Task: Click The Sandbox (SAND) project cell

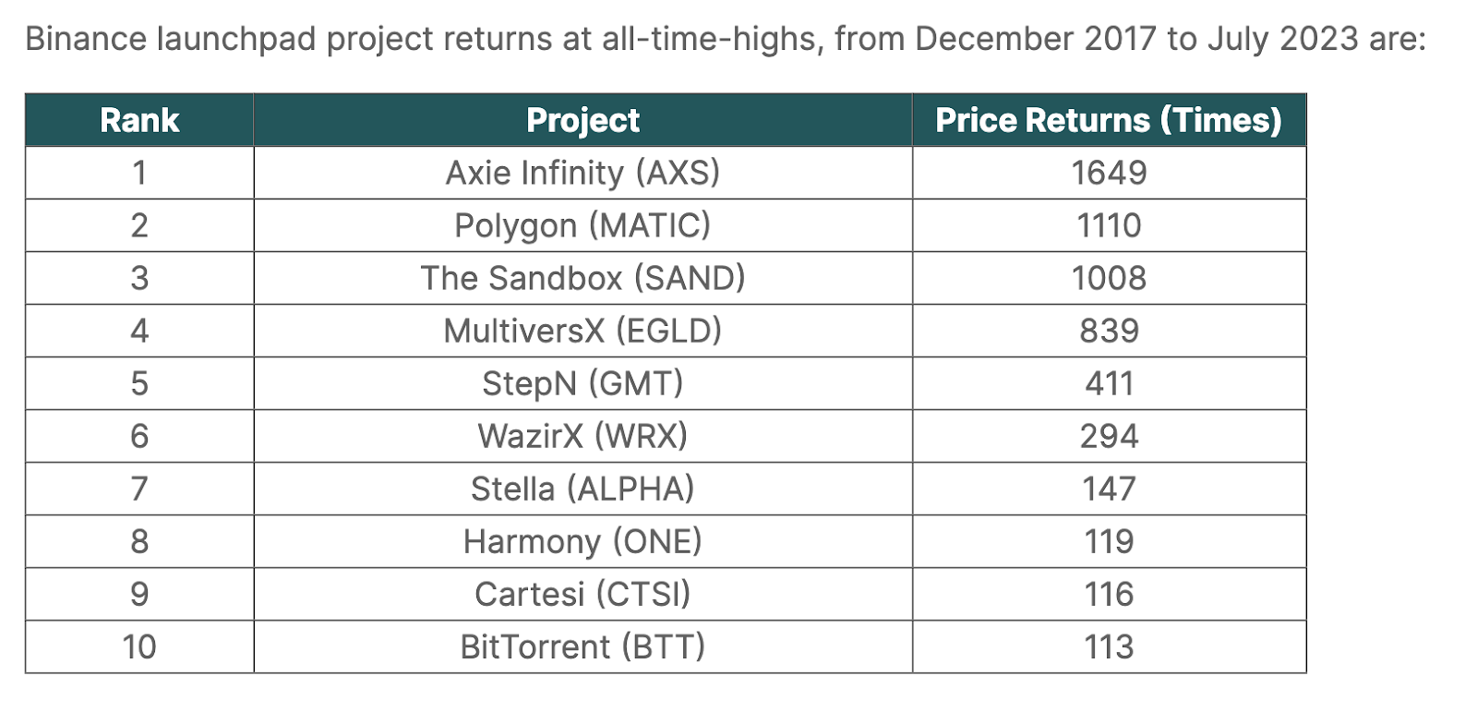Action: pyautogui.click(x=582, y=278)
